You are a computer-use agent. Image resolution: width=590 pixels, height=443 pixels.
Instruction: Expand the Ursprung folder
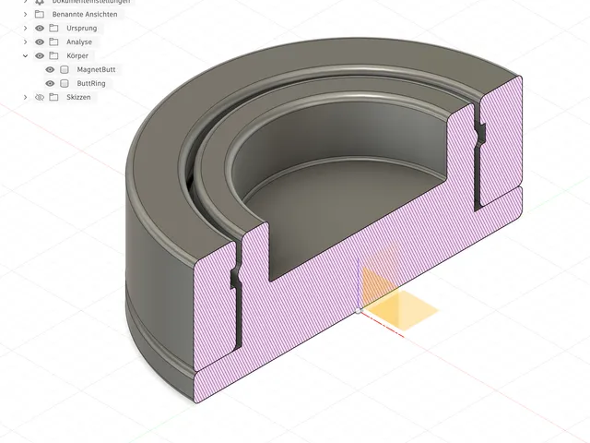25,29
